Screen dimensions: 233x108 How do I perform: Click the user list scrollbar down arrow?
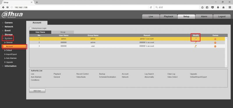coord(226,66)
